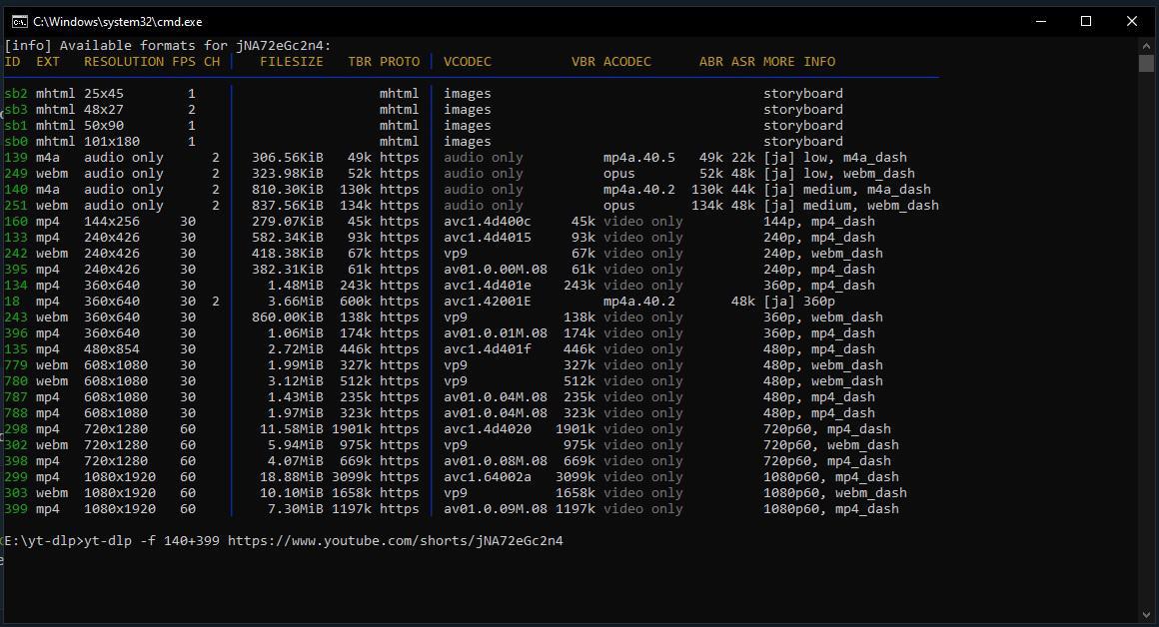Click the ACODEC column header
The width and height of the screenshot is (1159, 627).
(x=626, y=62)
